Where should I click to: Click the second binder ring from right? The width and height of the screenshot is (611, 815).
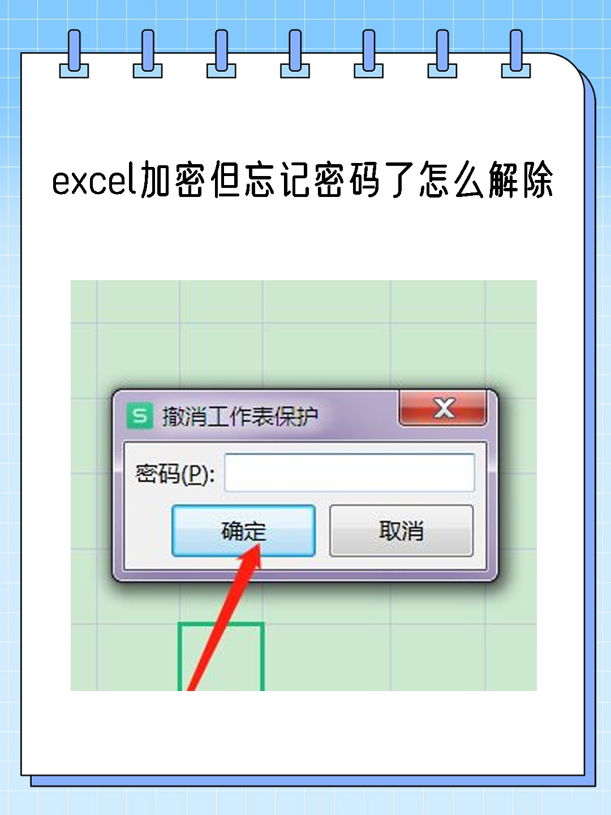442,54
